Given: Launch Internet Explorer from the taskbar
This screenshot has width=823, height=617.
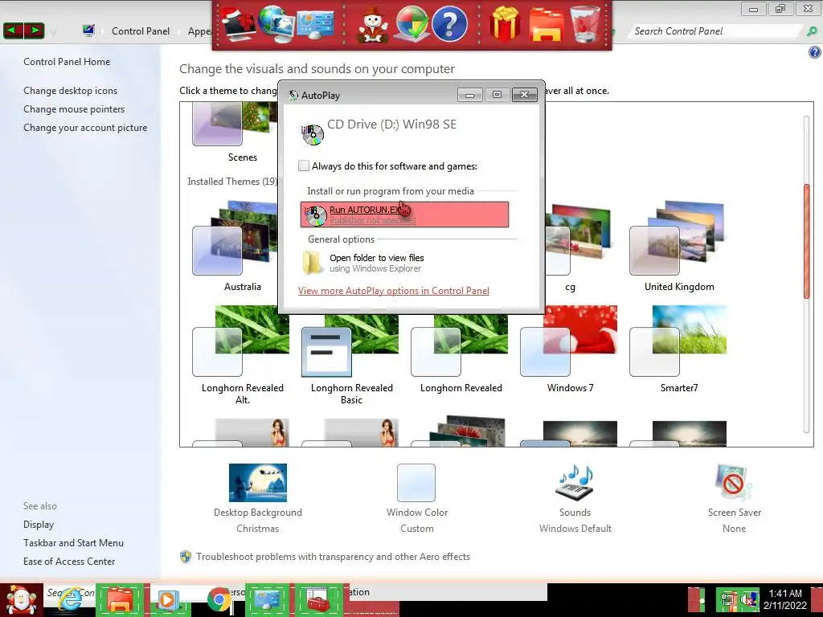Looking at the screenshot, I should (x=69, y=600).
